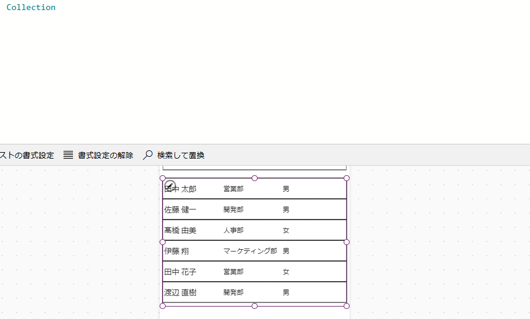Select the name 渡辺 直樹
Viewport: 530px width, 319px height.
tap(180, 293)
